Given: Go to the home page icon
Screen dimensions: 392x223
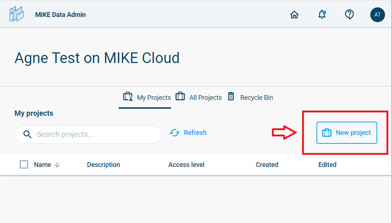Looking at the screenshot, I should [x=294, y=15].
